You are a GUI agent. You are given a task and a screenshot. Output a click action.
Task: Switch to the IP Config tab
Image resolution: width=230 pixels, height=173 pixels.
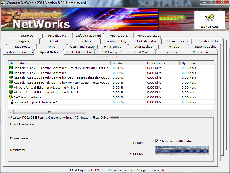pos(110,52)
